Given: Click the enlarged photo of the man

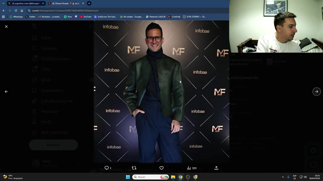Looking at the screenshot, I should 161,92.
